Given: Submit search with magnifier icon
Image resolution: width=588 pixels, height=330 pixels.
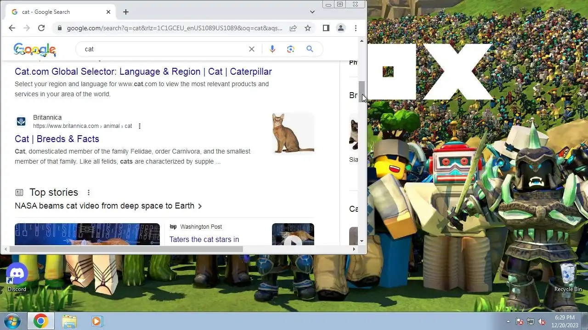Looking at the screenshot, I should pyautogui.click(x=310, y=49).
